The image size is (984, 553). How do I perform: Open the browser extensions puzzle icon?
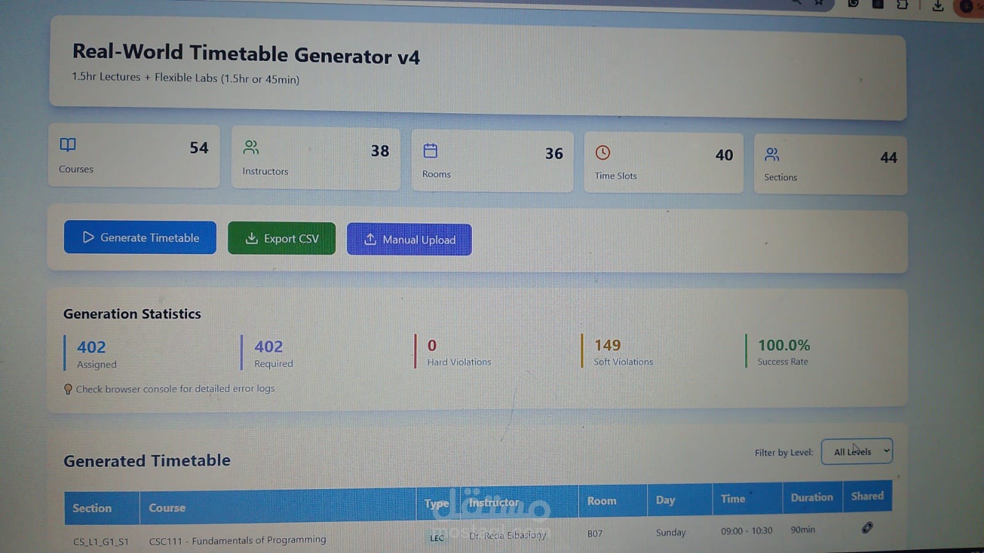coord(902,4)
